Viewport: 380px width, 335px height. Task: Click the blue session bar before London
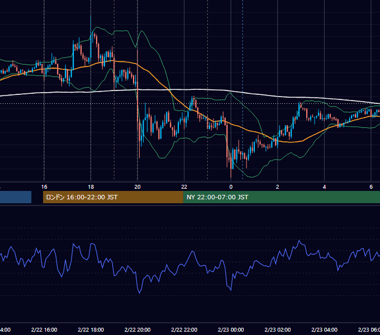16,197
